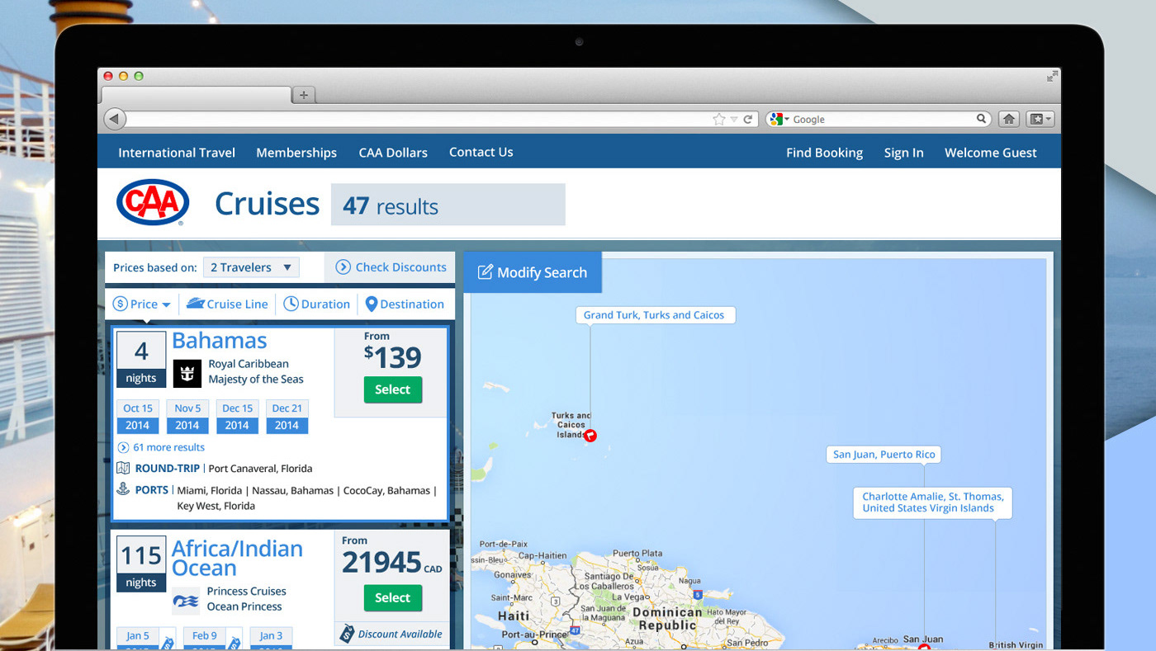Click the bookmark star icon in address bar
The height and width of the screenshot is (651, 1156).
[718, 119]
